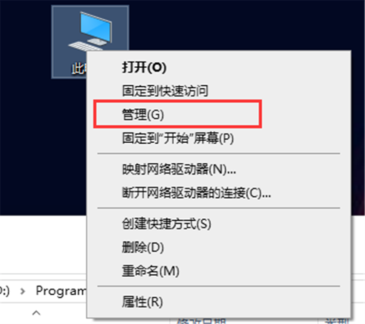Open 打开(O) from the context menu
Image resolution: width=365 pixels, height=324 pixels.
[x=144, y=67]
